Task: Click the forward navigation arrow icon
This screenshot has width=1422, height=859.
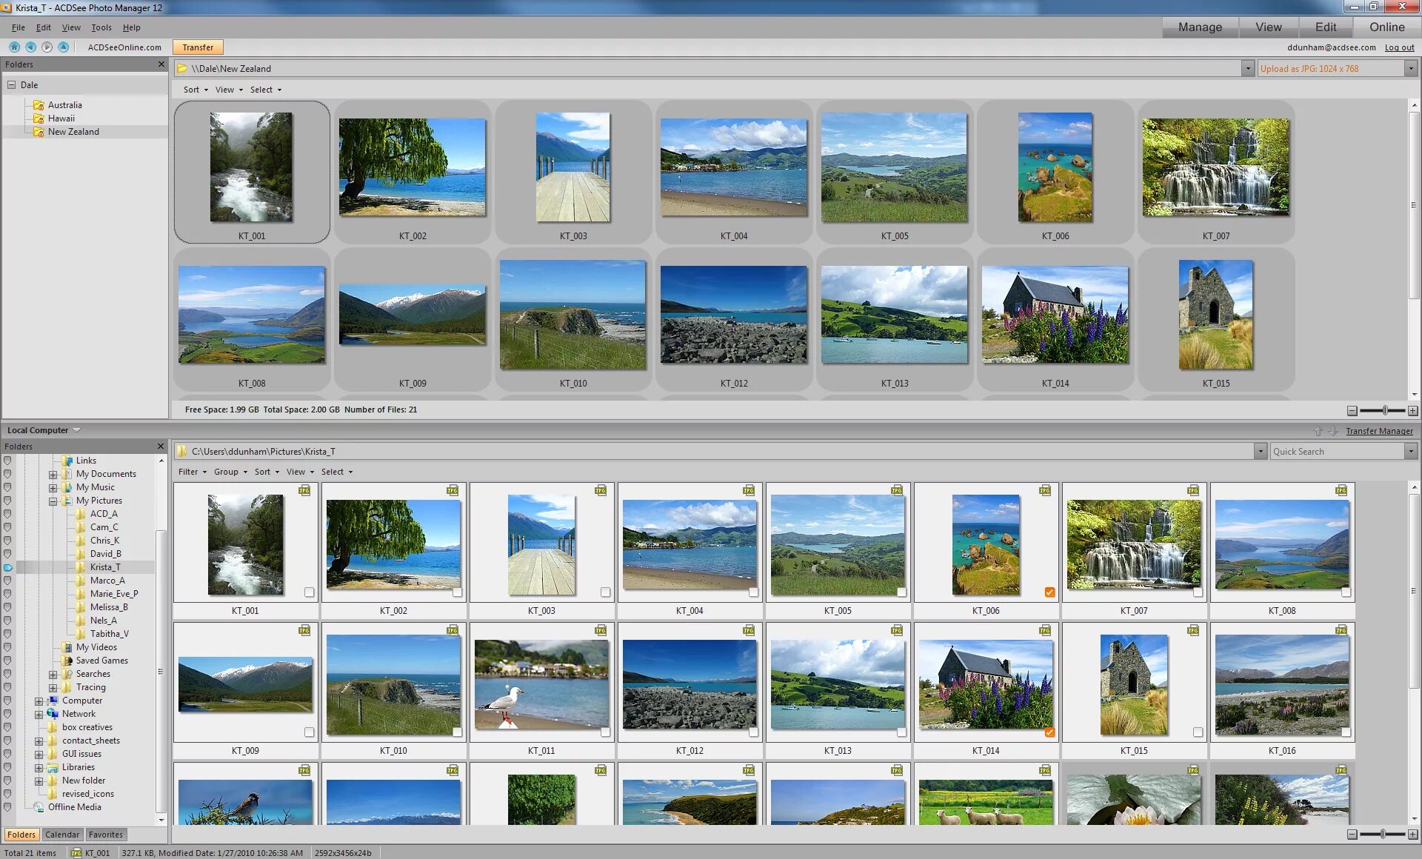Action: point(47,47)
